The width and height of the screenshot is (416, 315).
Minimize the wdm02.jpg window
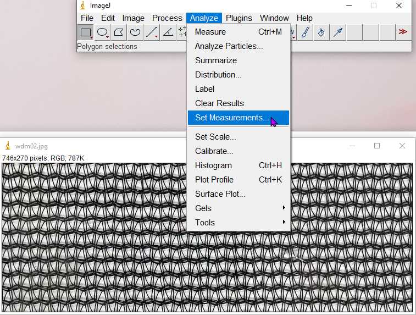[352, 146]
